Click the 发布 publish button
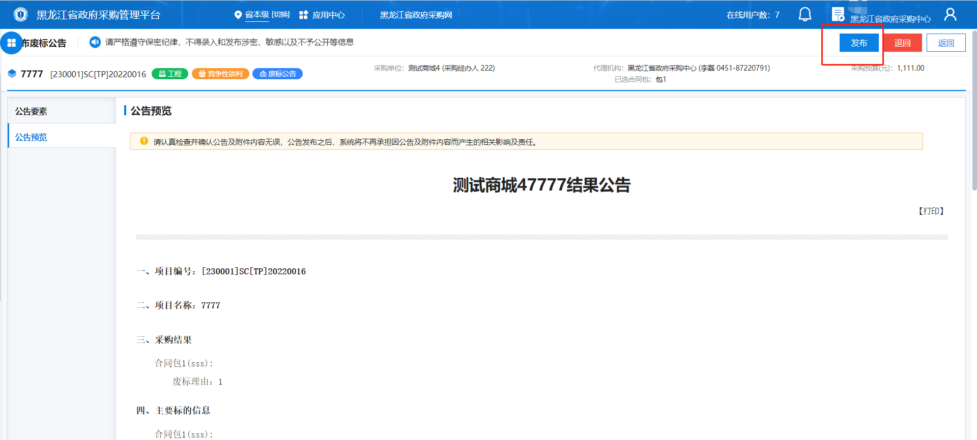This screenshot has height=440, width=977. tap(859, 43)
